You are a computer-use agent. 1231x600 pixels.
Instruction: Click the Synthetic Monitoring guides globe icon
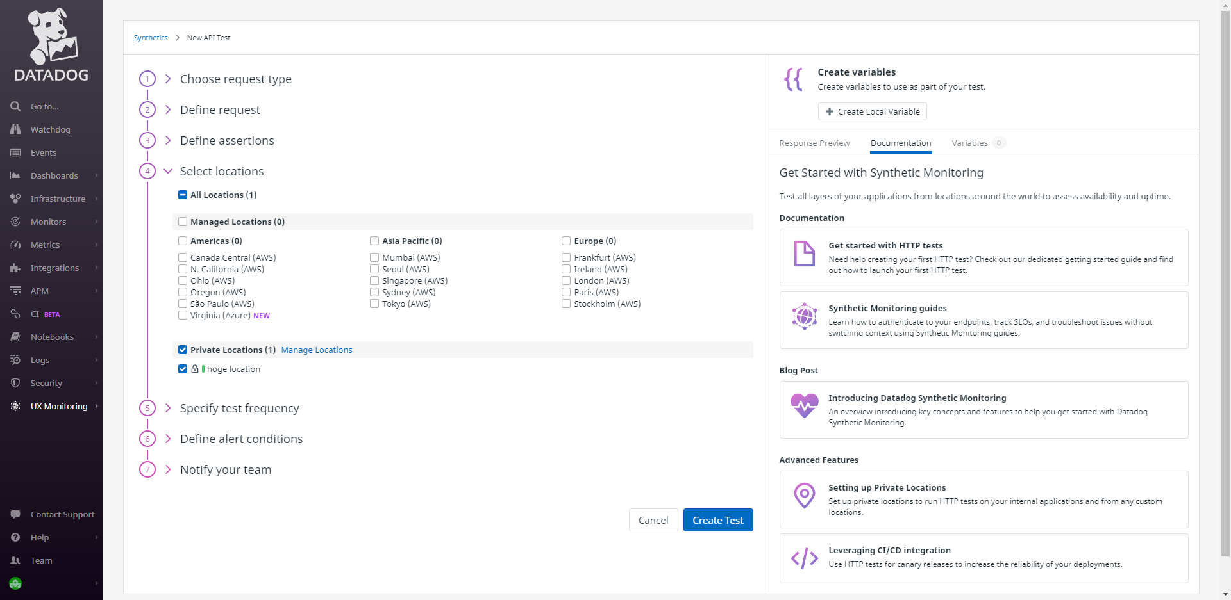(804, 316)
